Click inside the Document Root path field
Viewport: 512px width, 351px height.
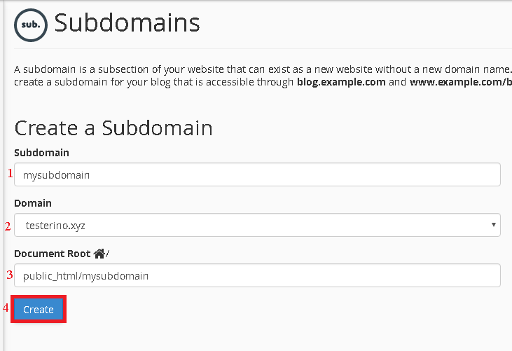tap(257, 275)
